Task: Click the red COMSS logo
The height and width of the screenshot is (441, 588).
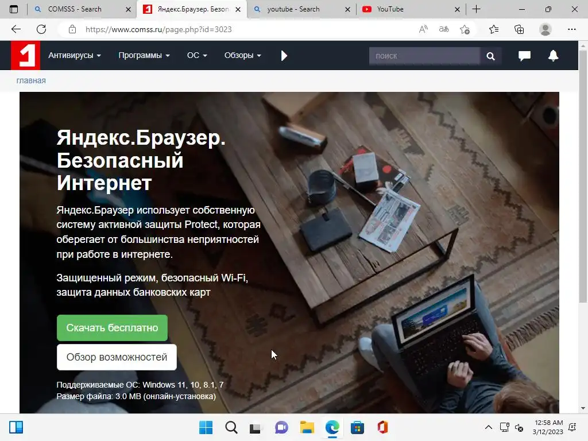Action: (25, 56)
